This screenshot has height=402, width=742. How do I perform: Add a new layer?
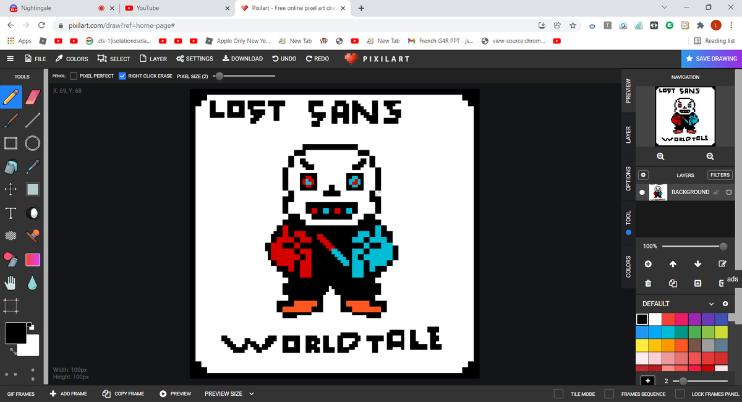pyautogui.click(x=648, y=264)
